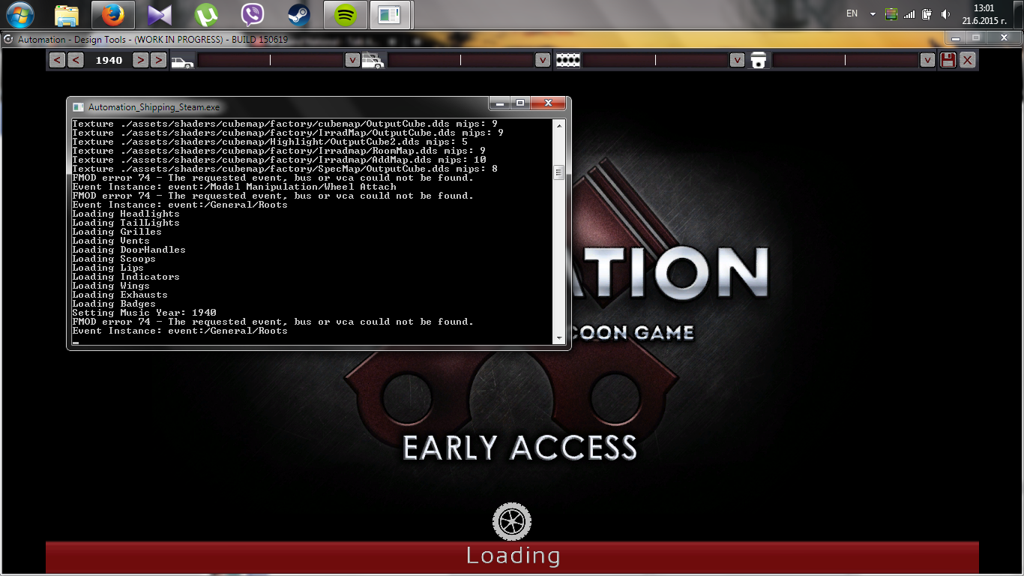Show hidden tray icons arrow

(x=873, y=14)
